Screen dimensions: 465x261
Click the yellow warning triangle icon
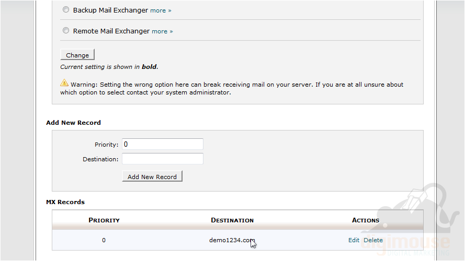point(64,83)
